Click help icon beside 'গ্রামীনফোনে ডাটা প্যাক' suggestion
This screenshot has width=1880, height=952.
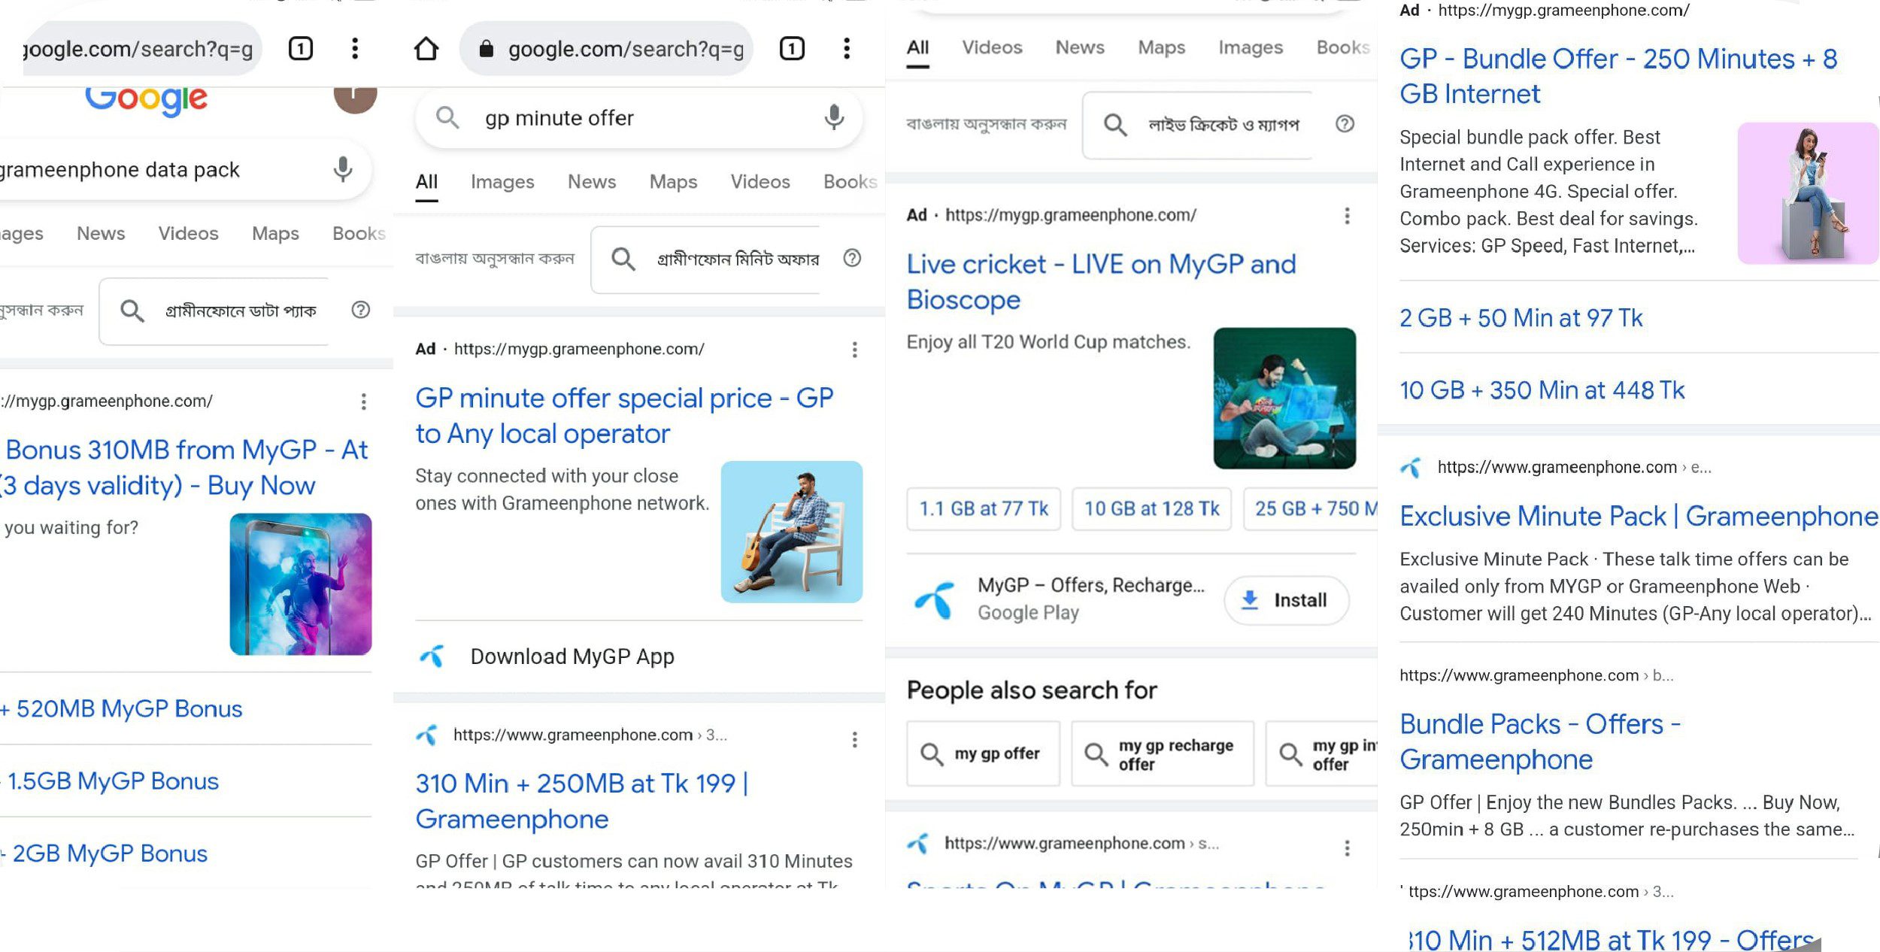(361, 310)
